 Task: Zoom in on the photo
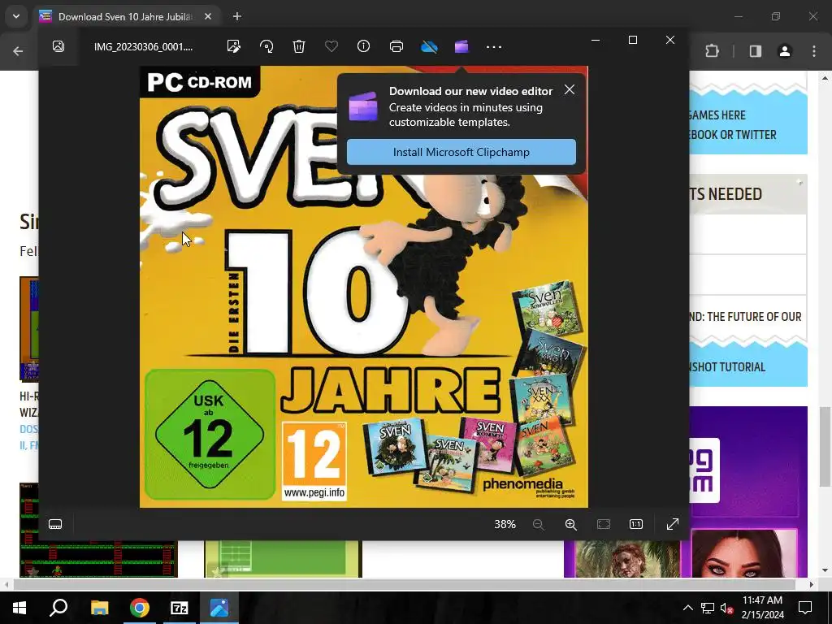coord(571,524)
